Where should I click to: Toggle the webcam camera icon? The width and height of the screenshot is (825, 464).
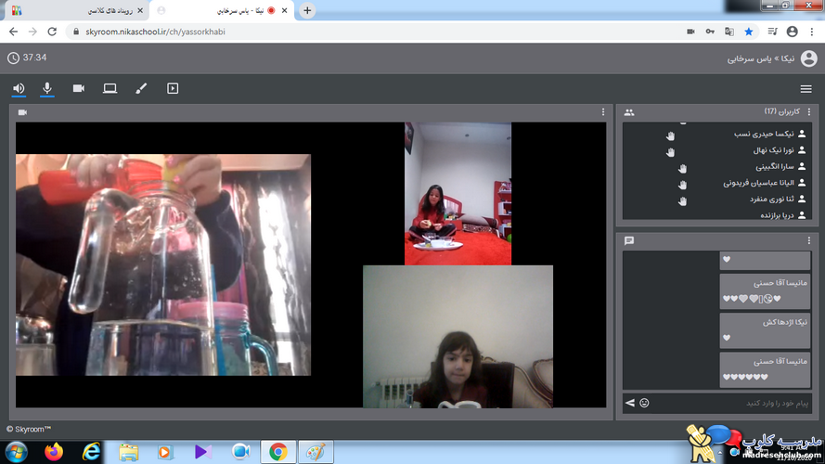[x=78, y=88]
